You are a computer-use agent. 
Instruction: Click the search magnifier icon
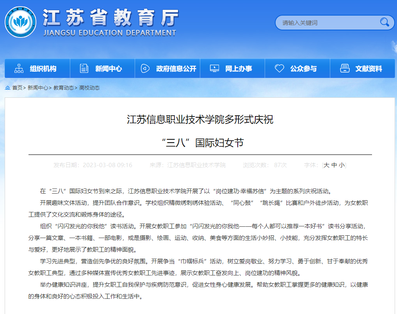pos(385,22)
